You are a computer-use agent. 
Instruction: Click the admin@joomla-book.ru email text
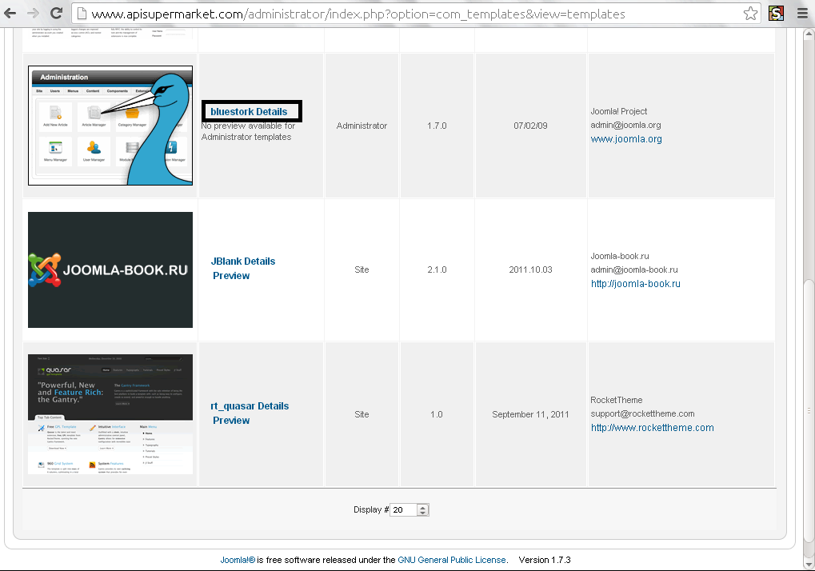(x=634, y=270)
